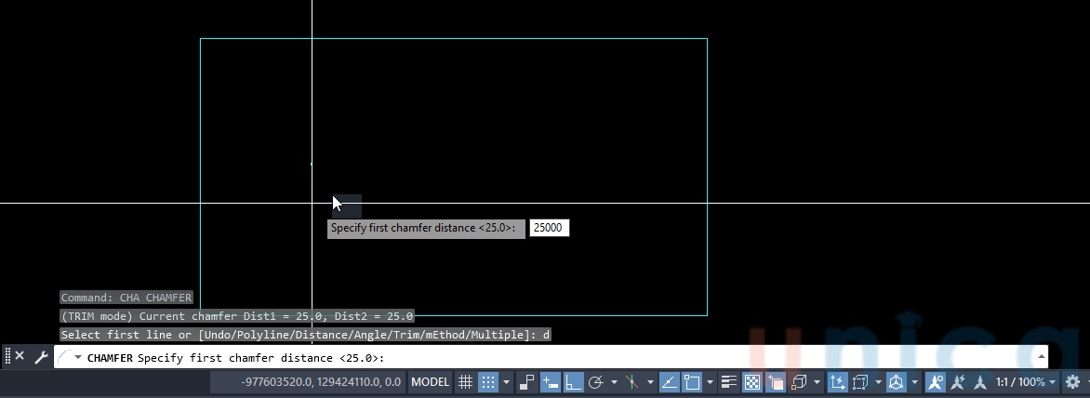
Task: Open gizmo type dropdown arrow
Action: pos(915,382)
